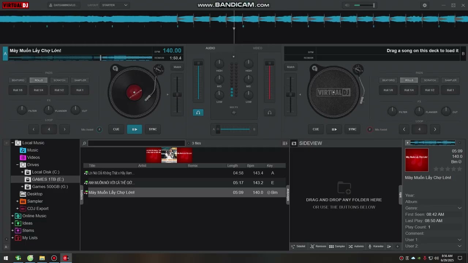Image resolution: width=468 pixels, height=263 pixels.
Task: Open the settings gear
Action: [x=424, y=5]
